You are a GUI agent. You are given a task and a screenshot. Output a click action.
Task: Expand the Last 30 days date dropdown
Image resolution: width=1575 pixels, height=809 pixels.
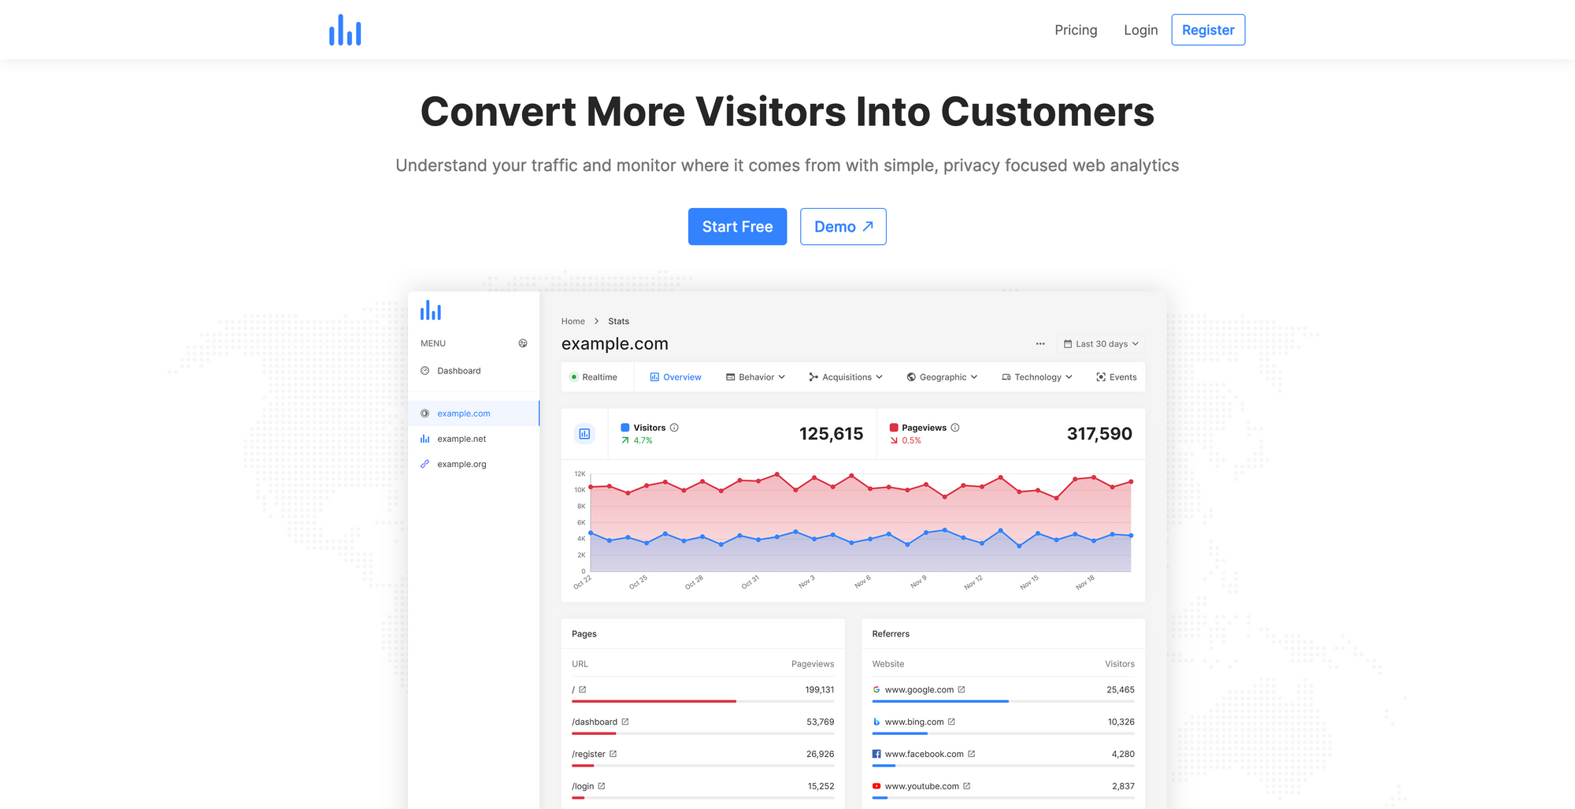(x=1101, y=344)
